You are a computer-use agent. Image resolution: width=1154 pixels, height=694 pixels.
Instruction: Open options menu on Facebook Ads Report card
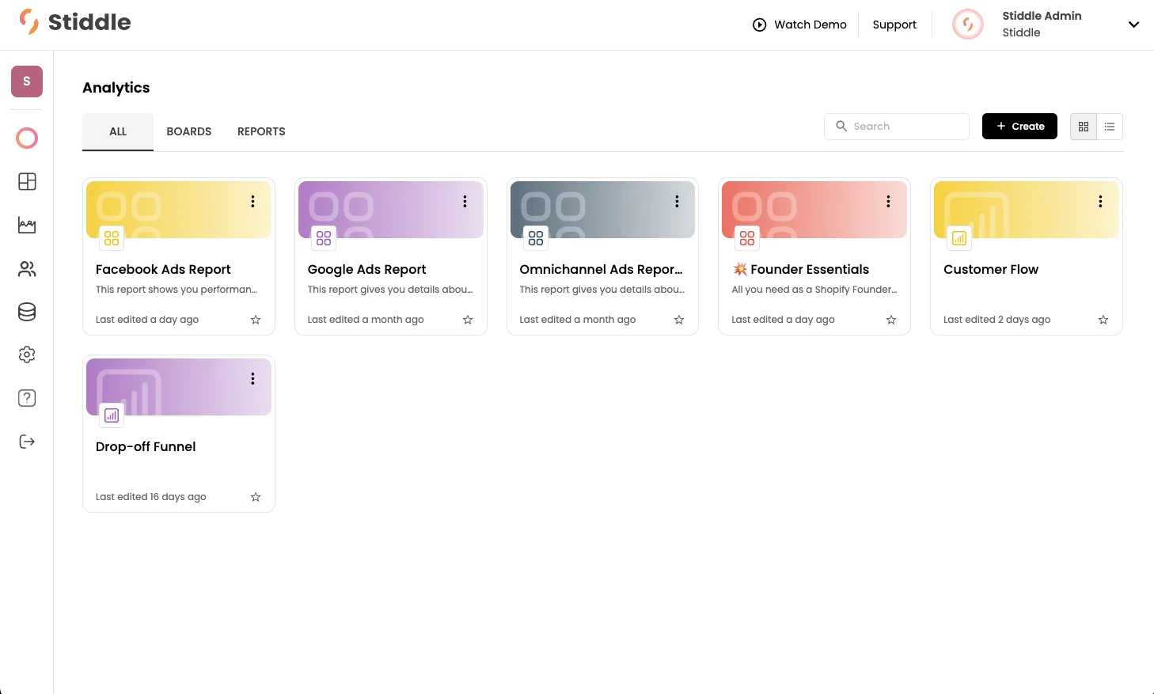[x=252, y=202]
